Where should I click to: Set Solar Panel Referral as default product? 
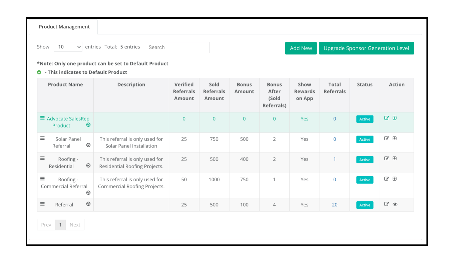point(88,145)
